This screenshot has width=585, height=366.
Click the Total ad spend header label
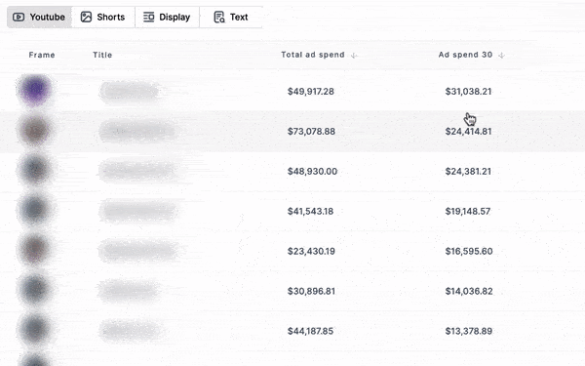pyautogui.click(x=313, y=55)
